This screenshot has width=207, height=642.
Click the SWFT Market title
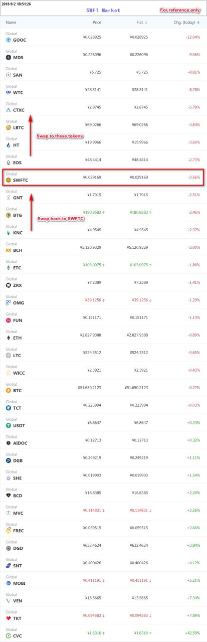[103, 10]
